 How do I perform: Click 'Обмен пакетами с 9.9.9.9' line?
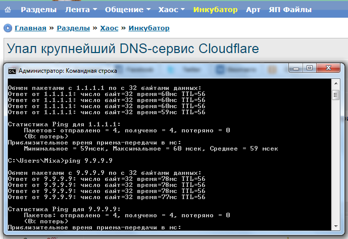point(105,173)
